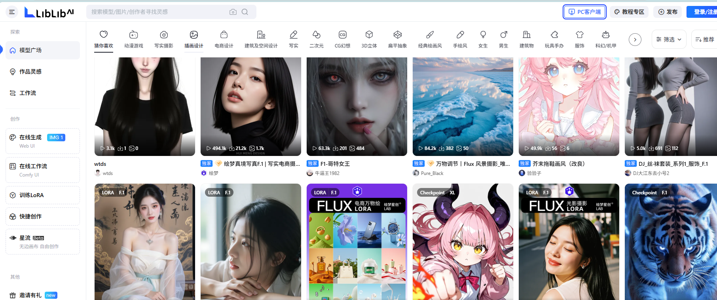Open the 教程专区 tutorial link

(629, 12)
